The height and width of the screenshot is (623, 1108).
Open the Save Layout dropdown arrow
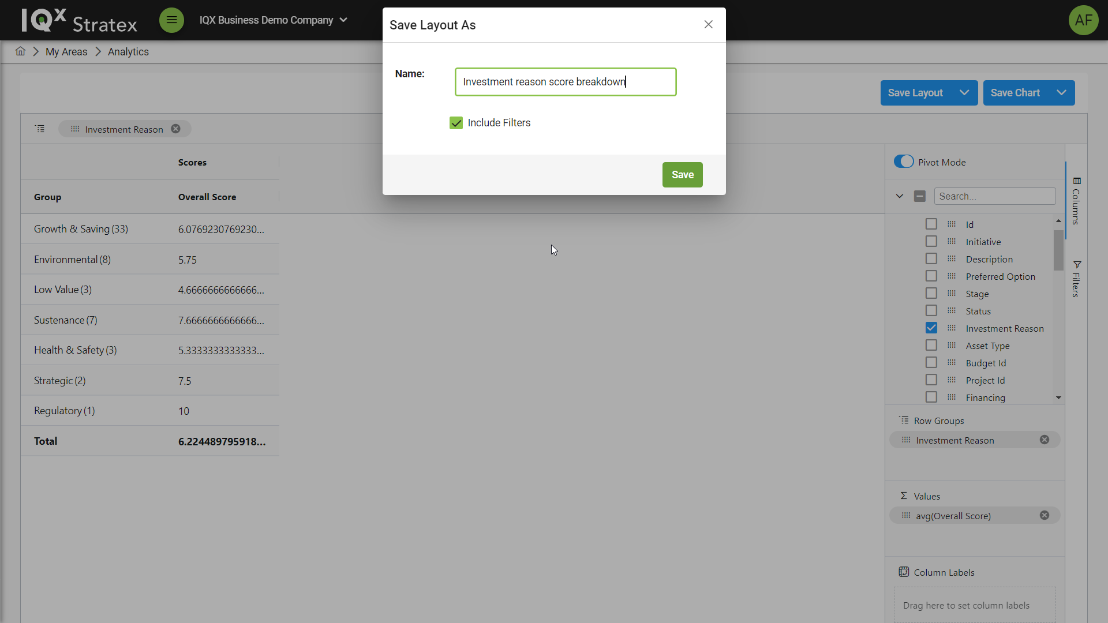(x=964, y=93)
